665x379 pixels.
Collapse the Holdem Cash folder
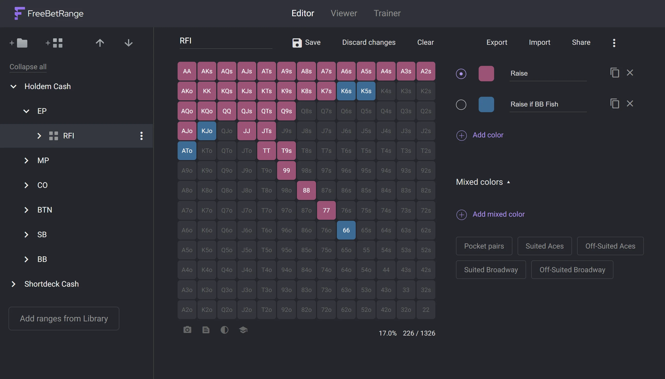(x=13, y=86)
